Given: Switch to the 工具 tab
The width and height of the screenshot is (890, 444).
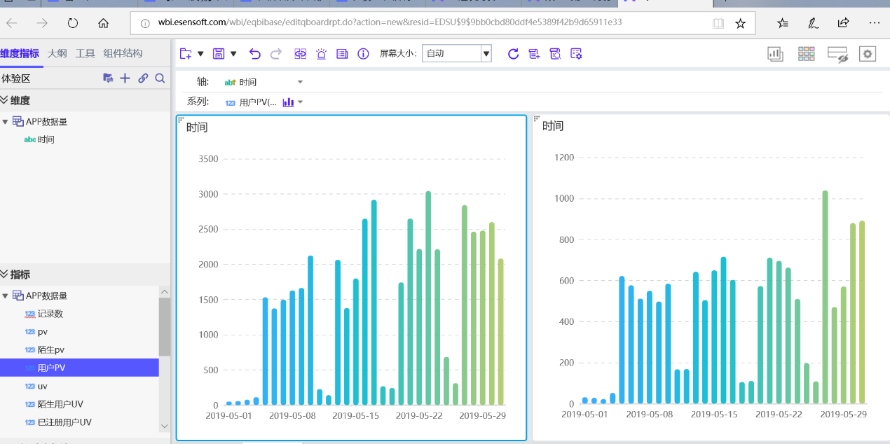Looking at the screenshot, I should coord(85,53).
